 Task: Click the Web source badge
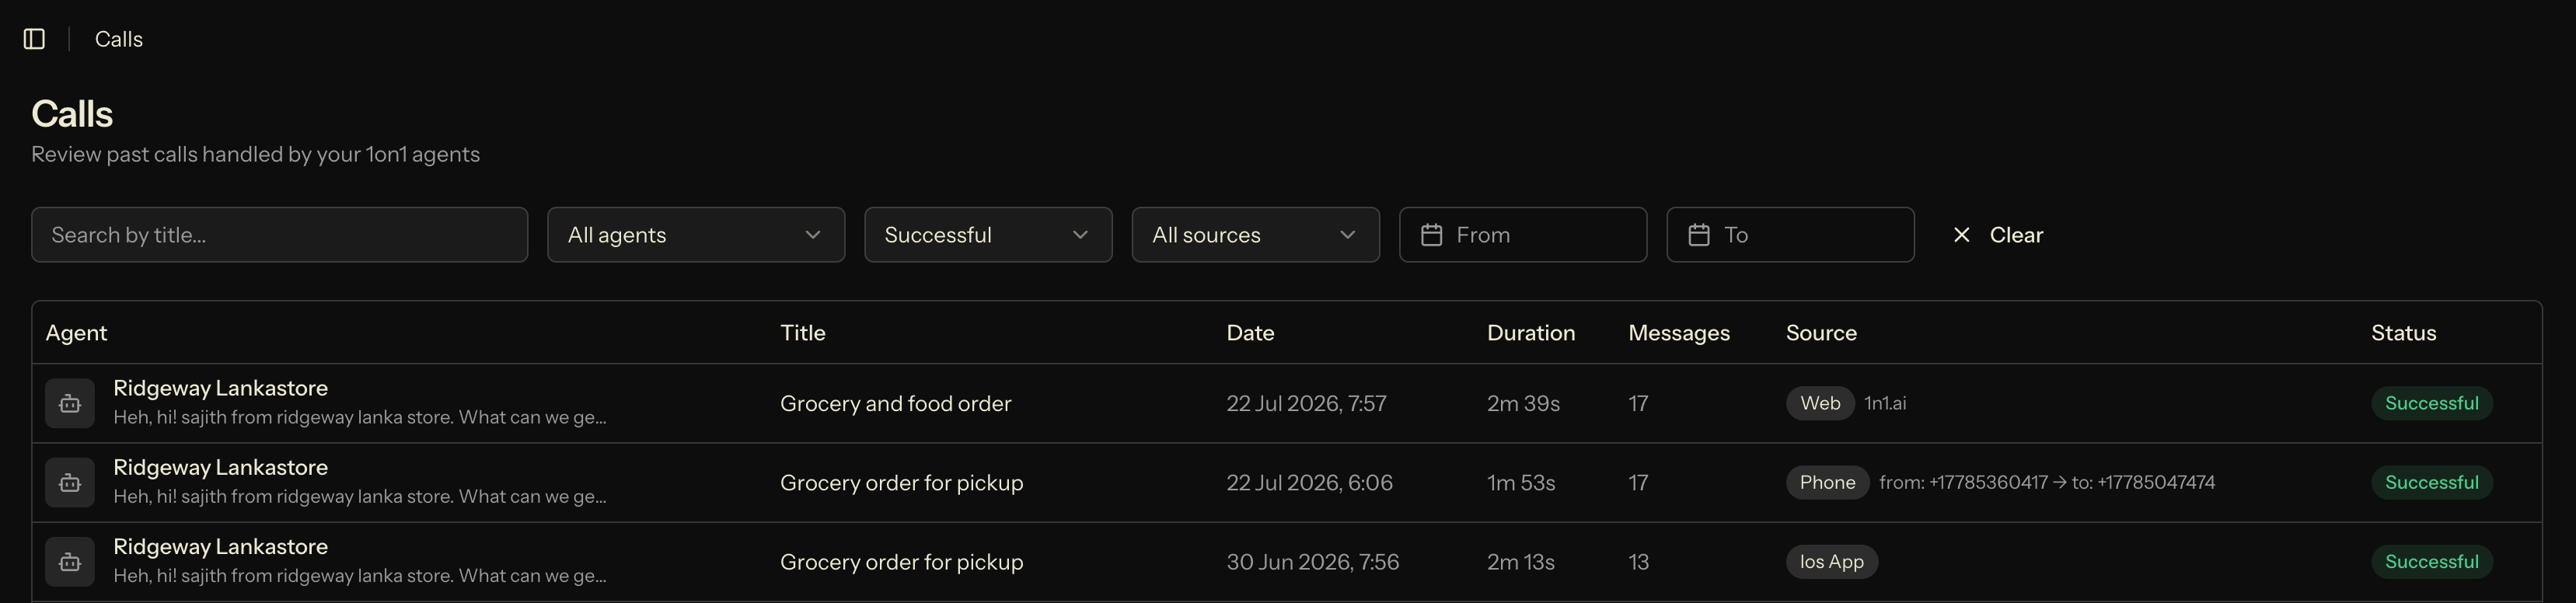(1820, 403)
